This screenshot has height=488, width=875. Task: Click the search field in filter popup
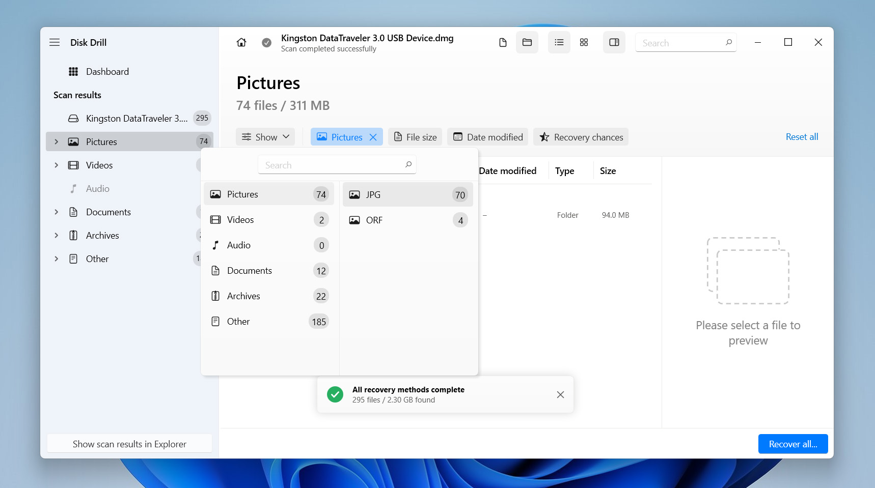[x=337, y=165]
